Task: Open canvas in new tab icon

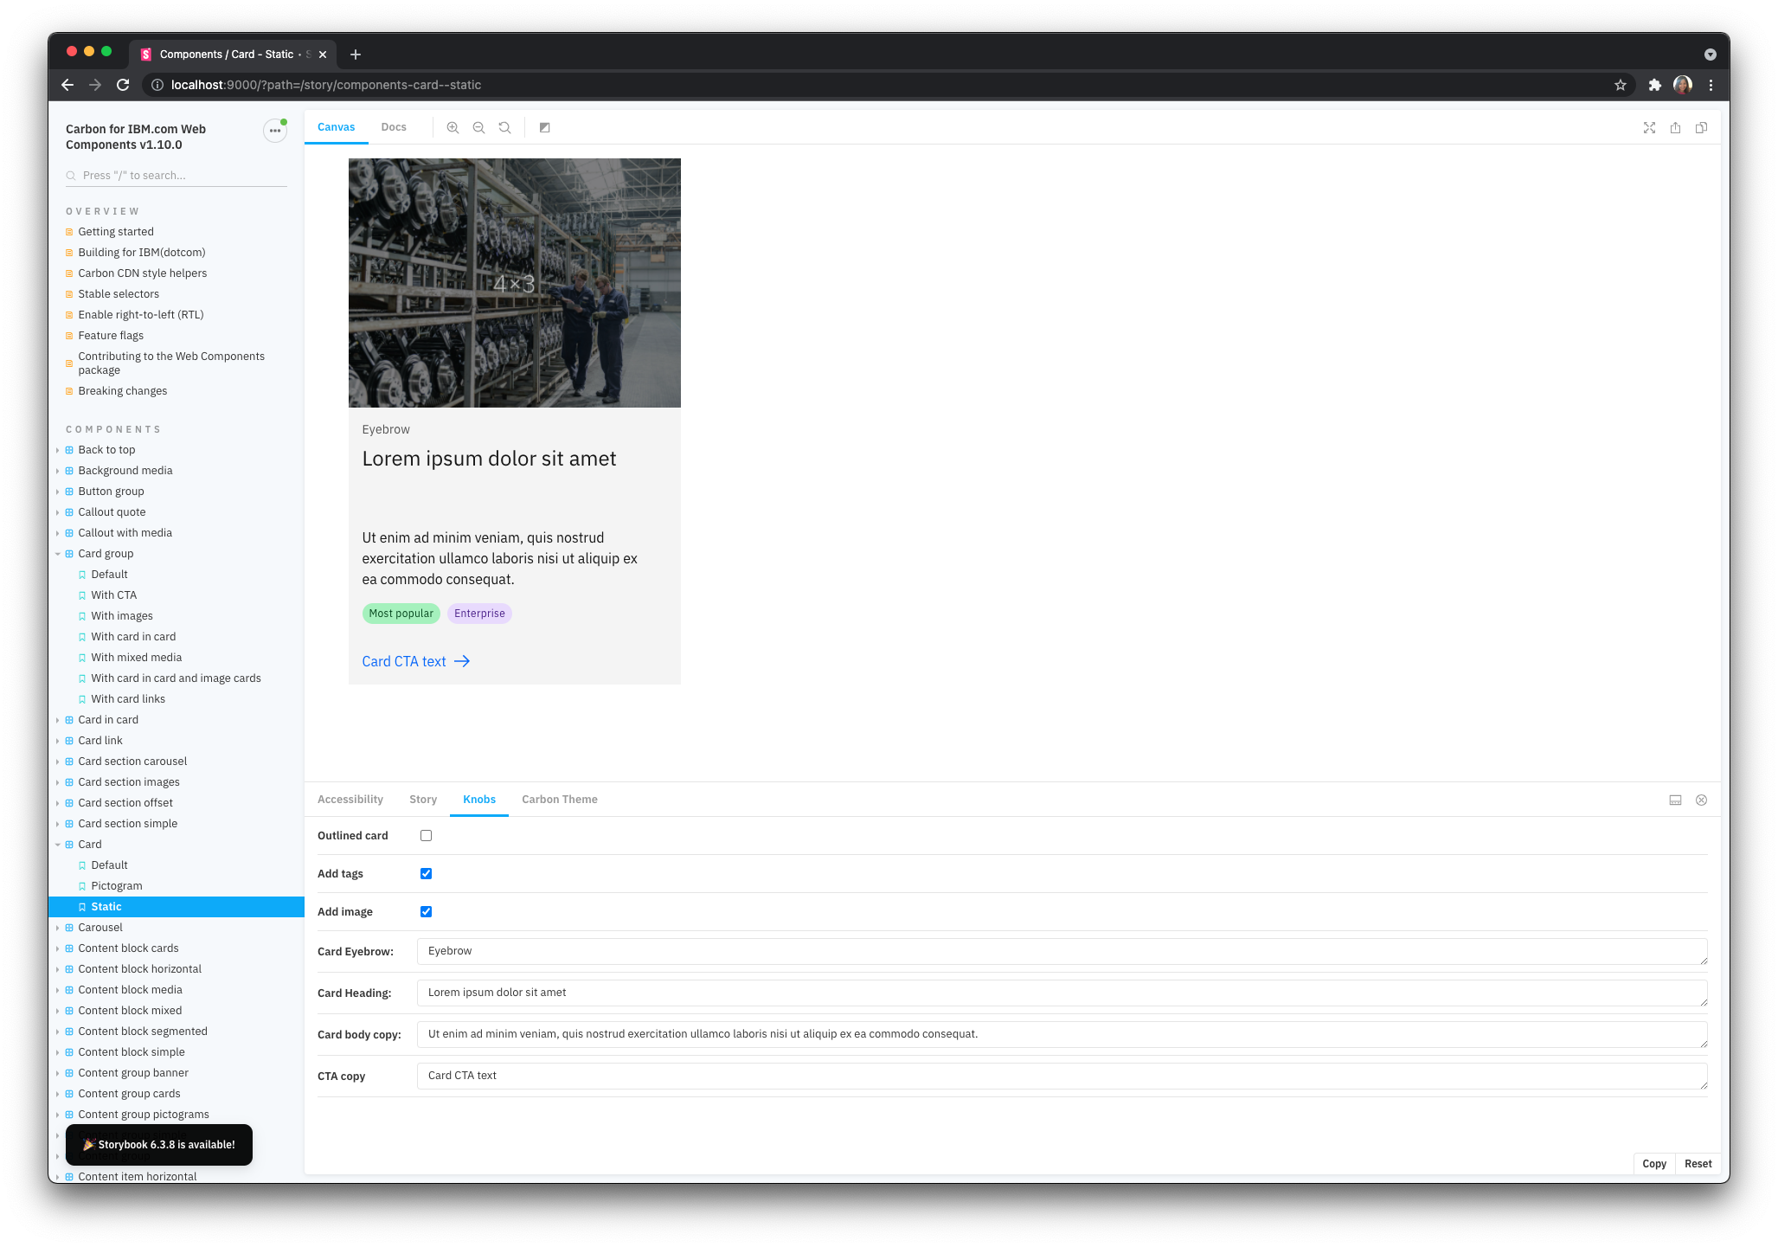Action: coord(1675,127)
